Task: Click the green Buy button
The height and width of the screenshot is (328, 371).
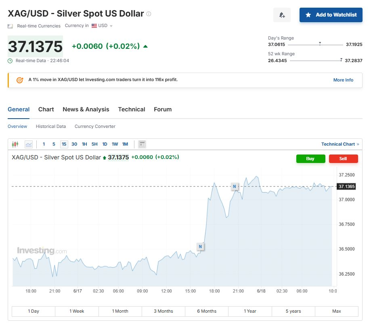Action: pyautogui.click(x=311, y=159)
